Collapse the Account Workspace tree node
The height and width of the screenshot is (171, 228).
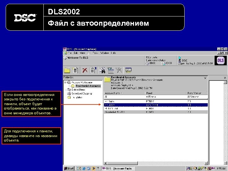pos(65,82)
